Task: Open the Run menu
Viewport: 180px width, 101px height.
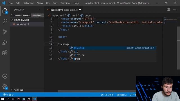Action: click(x=55, y=3)
